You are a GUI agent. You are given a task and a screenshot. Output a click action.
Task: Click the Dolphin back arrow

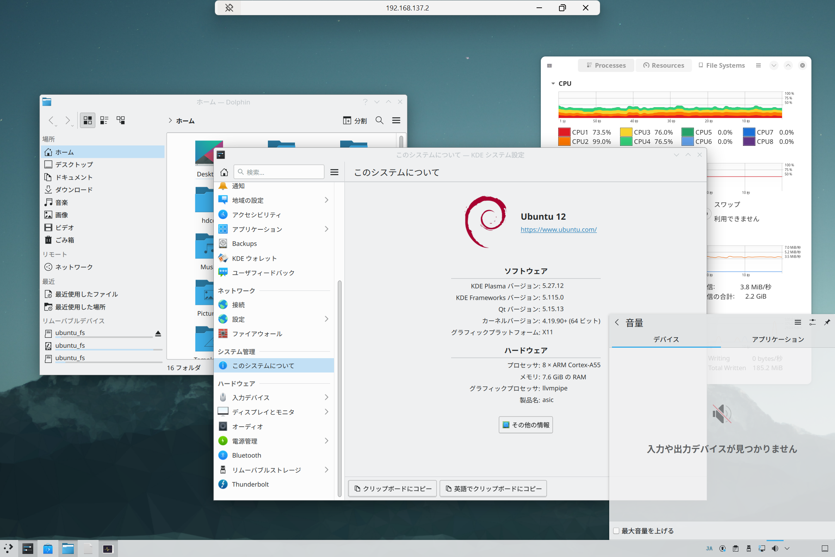click(51, 120)
